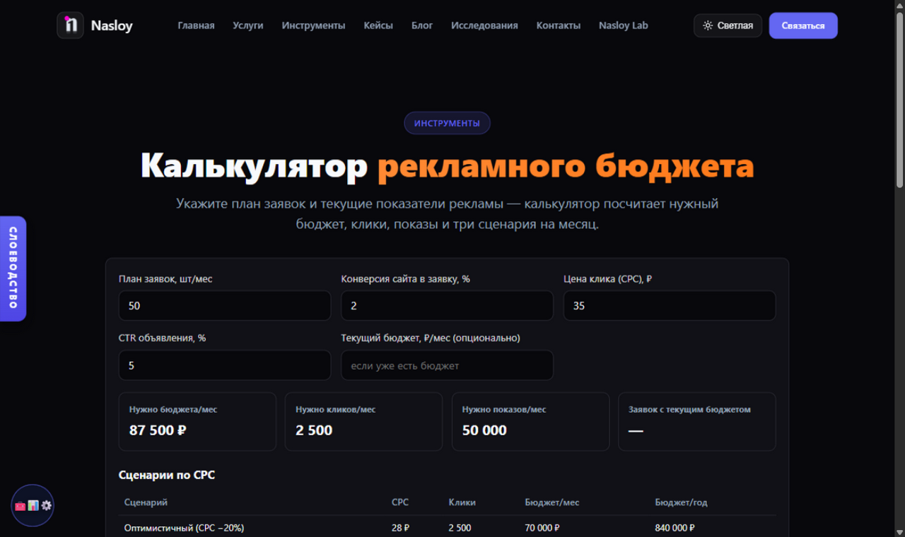Click the Заявок с текущим бюджетом card
The width and height of the screenshot is (905, 537).
(696, 421)
